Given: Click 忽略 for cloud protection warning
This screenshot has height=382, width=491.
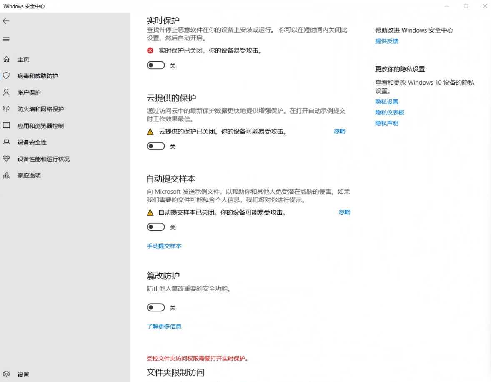Looking at the screenshot, I should click(x=340, y=131).
